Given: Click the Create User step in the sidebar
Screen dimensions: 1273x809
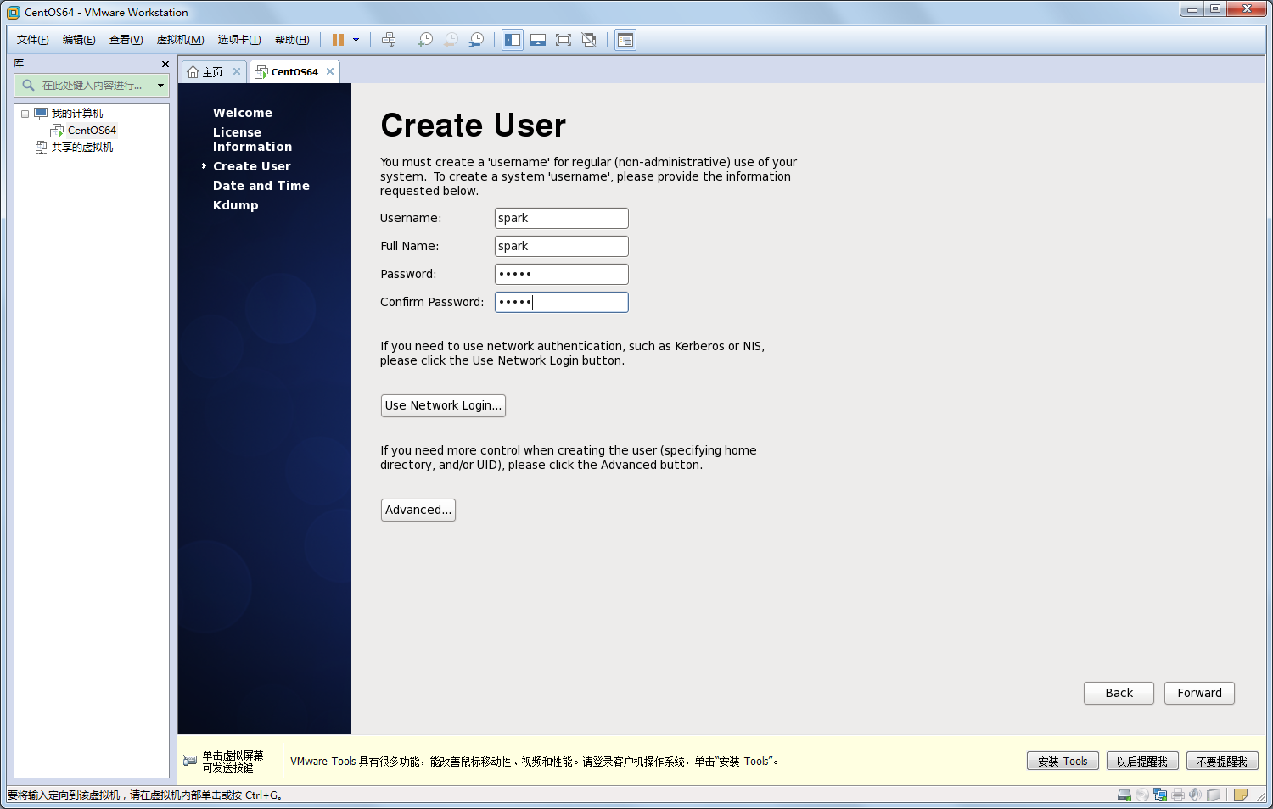Looking at the screenshot, I should (x=251, y=166).
